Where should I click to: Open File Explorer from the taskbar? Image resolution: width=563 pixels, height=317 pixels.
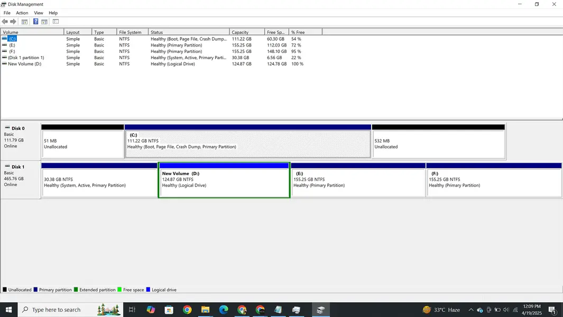click(205, 310)
